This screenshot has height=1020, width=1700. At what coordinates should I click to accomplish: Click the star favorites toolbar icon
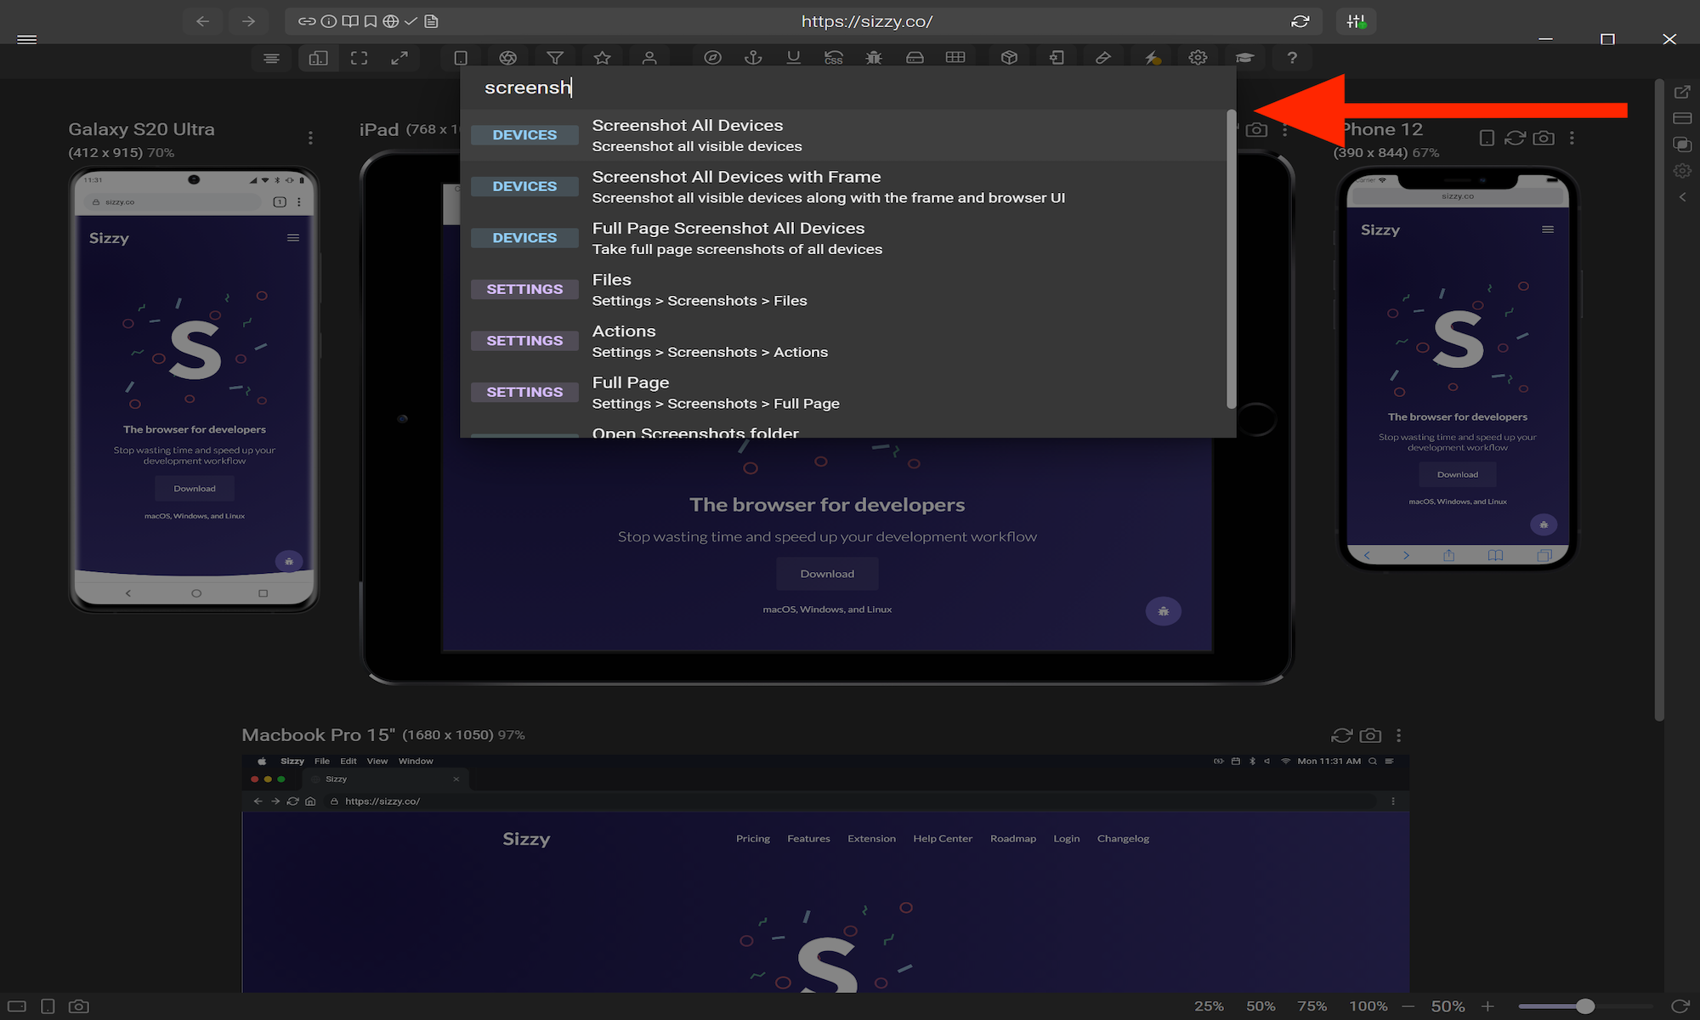pos(603,58)
